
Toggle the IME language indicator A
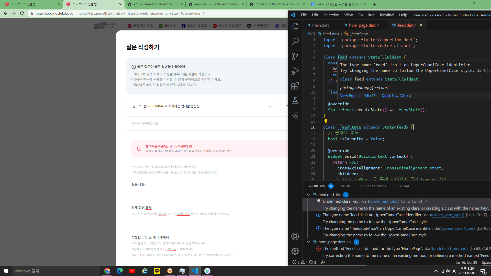pos(454,271)
